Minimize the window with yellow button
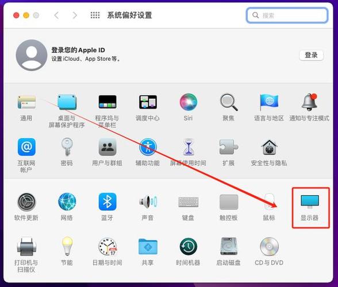Viewport: 338px width, 287px height. pos(26,15)
